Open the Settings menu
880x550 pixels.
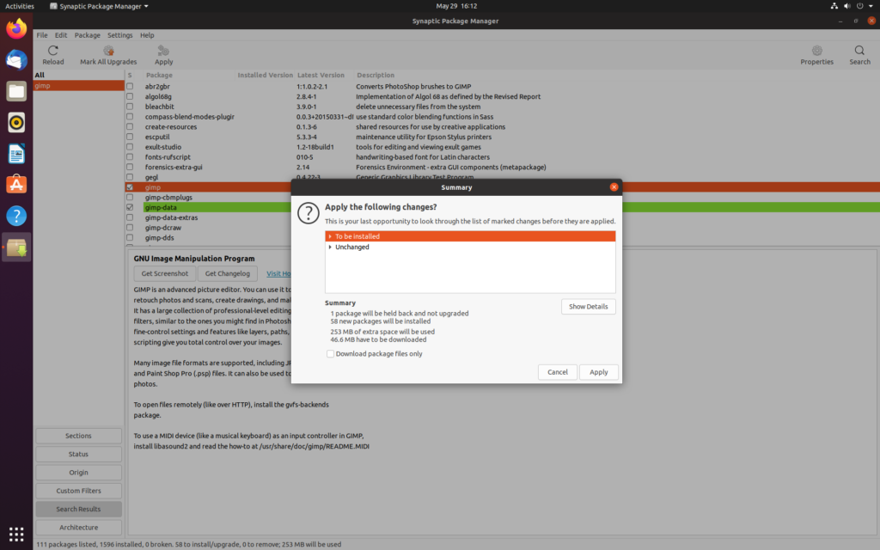[119, 34]
